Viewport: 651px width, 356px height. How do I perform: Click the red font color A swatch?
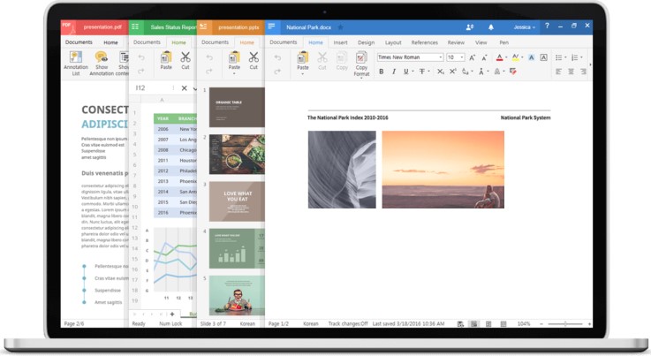click(x=499, y=57)
